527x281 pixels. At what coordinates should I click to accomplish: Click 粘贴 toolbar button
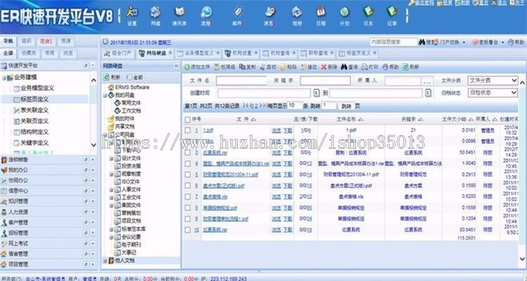(x=288, y=67)
